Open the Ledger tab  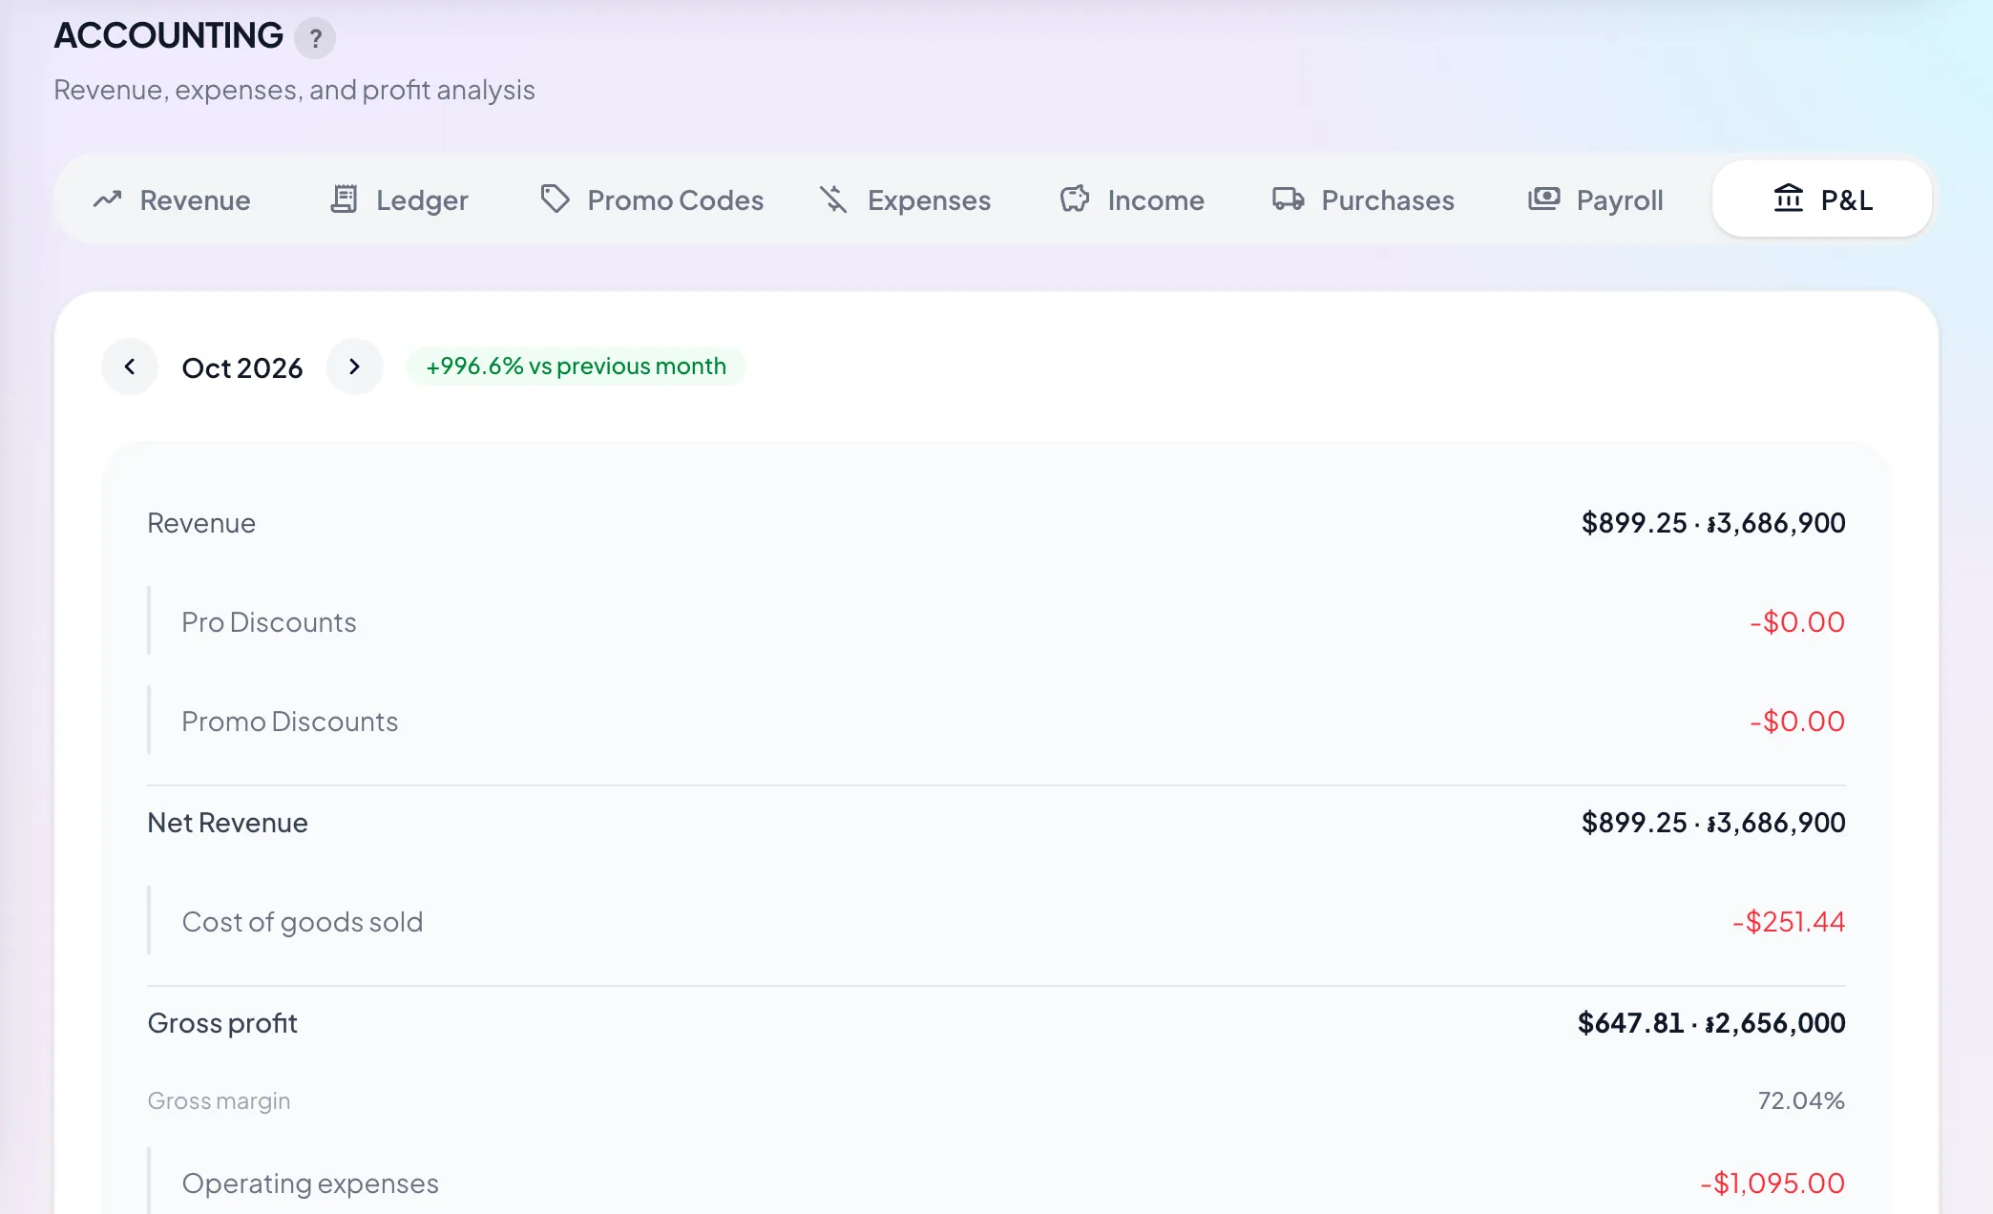(x=399, y=199)
